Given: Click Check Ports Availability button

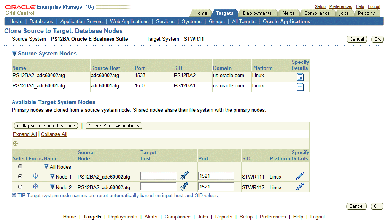Looking at the screenshot, I should point(114,126).
